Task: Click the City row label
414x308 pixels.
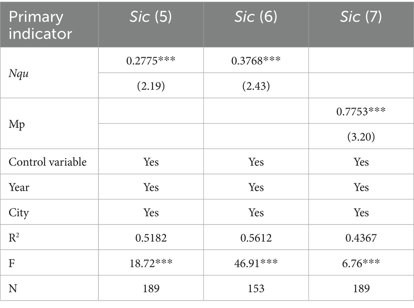Action: [x=18, y=213]
